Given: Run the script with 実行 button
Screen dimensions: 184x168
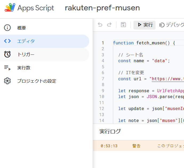Looking at the screenshot, I should [144, 25].
